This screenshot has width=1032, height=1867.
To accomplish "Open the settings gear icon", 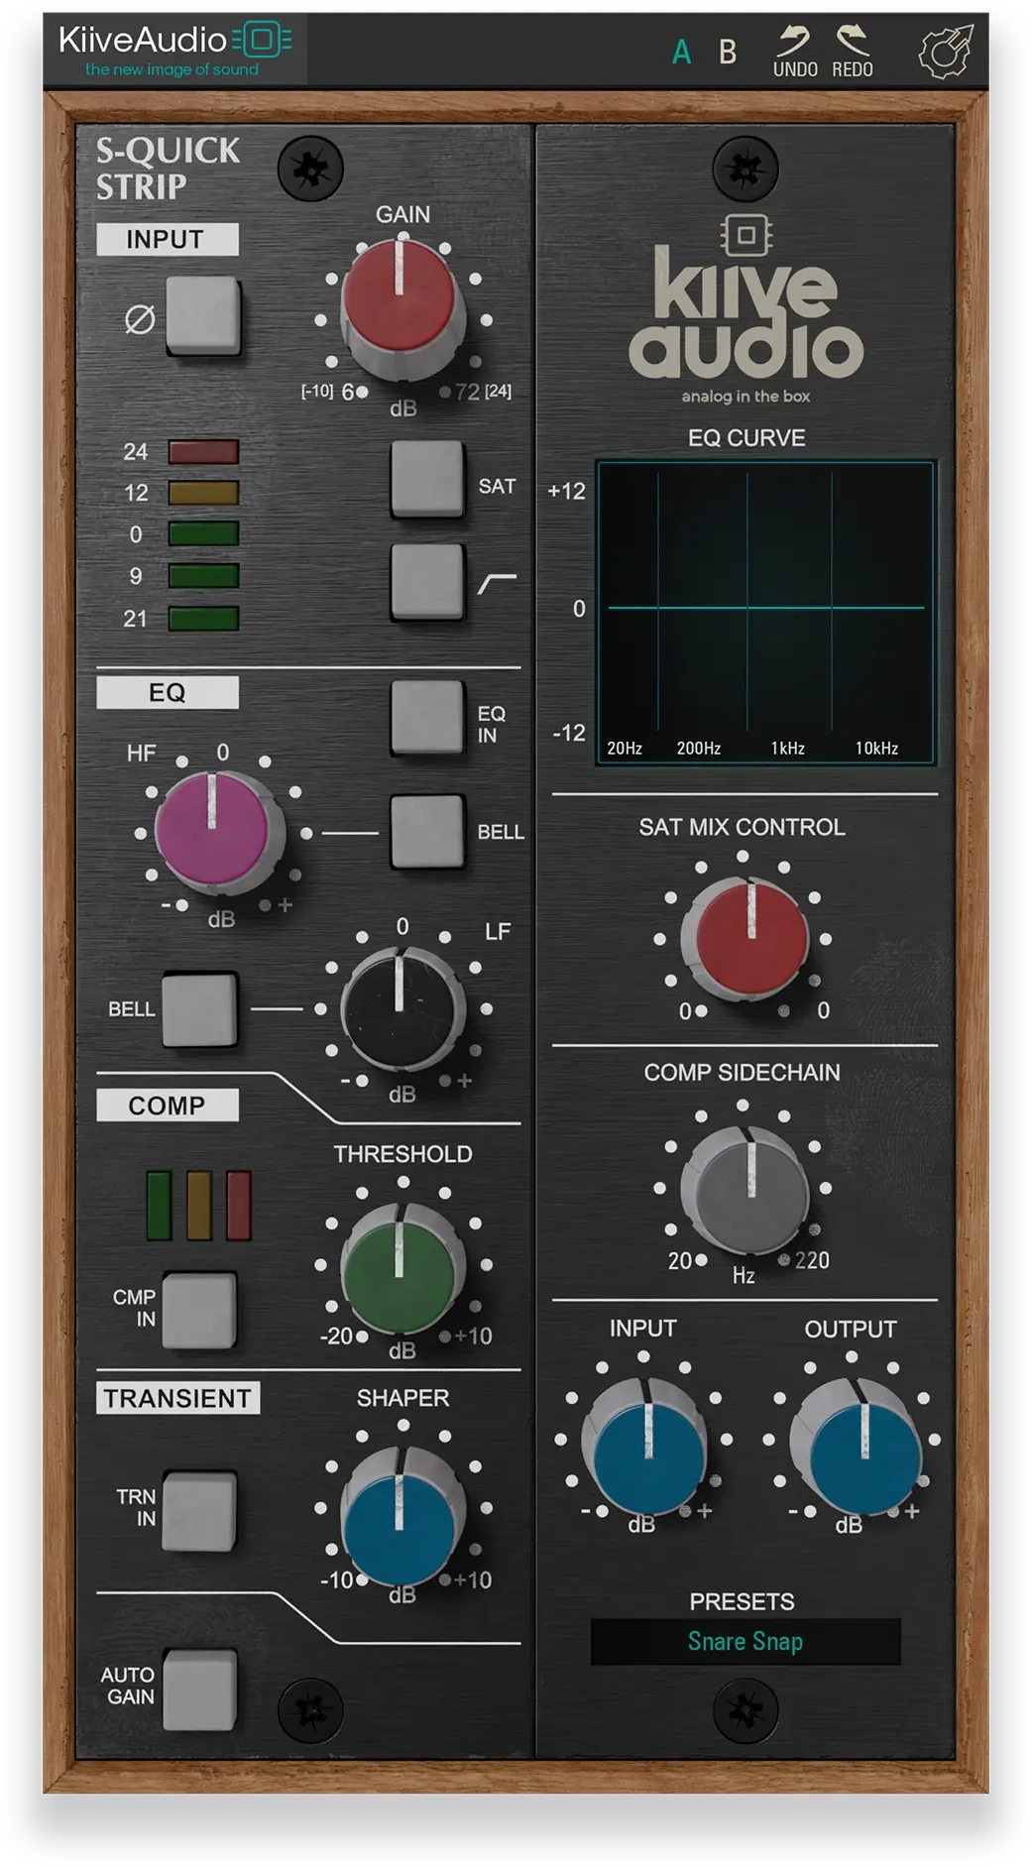I will (x=946, y=52).
